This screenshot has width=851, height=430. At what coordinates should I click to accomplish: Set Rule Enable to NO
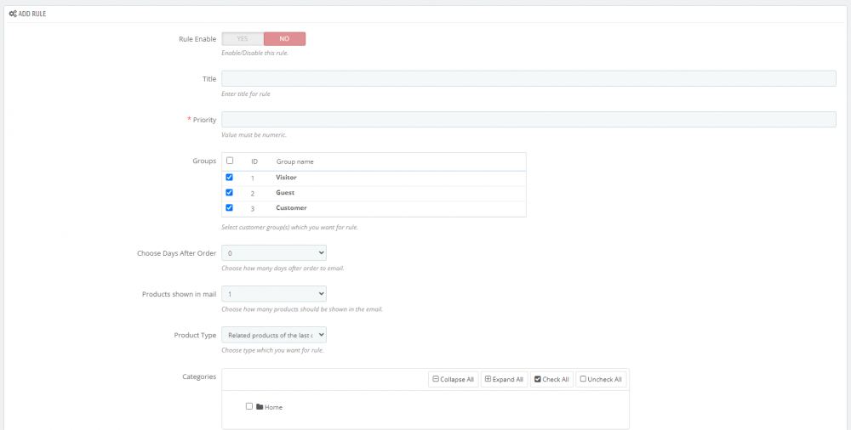coord(284,38)
